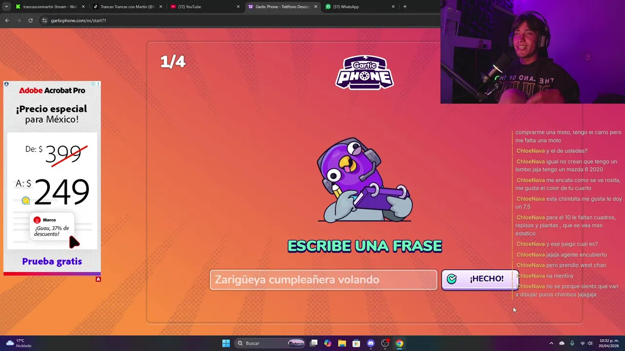625x351 pixels.
Task: Open network Wi-Fi settings in tray
Action: pyautogui.click(x=582, y=343)
